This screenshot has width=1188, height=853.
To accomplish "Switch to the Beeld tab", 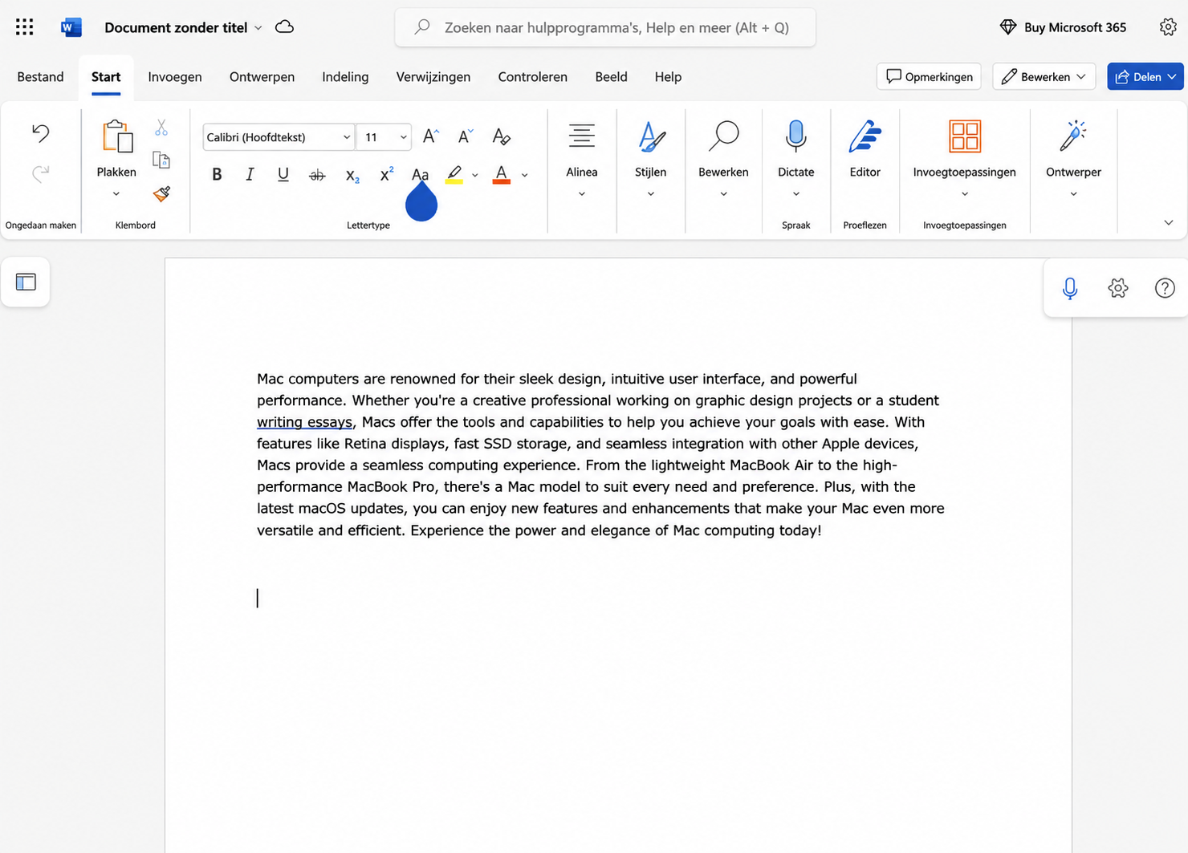I will click(x=611, y=76).
